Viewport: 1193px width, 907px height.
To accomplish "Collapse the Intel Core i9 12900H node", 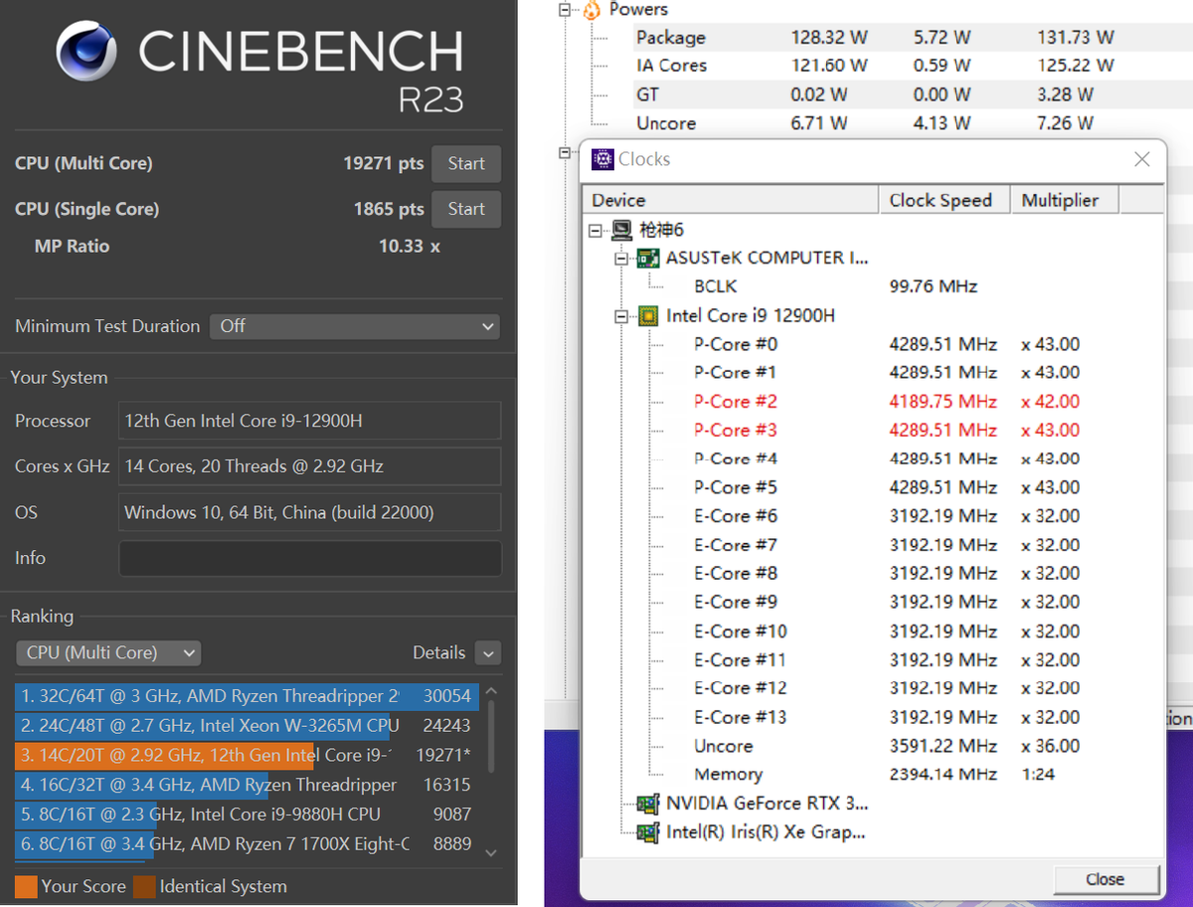I will click(622, 316).
